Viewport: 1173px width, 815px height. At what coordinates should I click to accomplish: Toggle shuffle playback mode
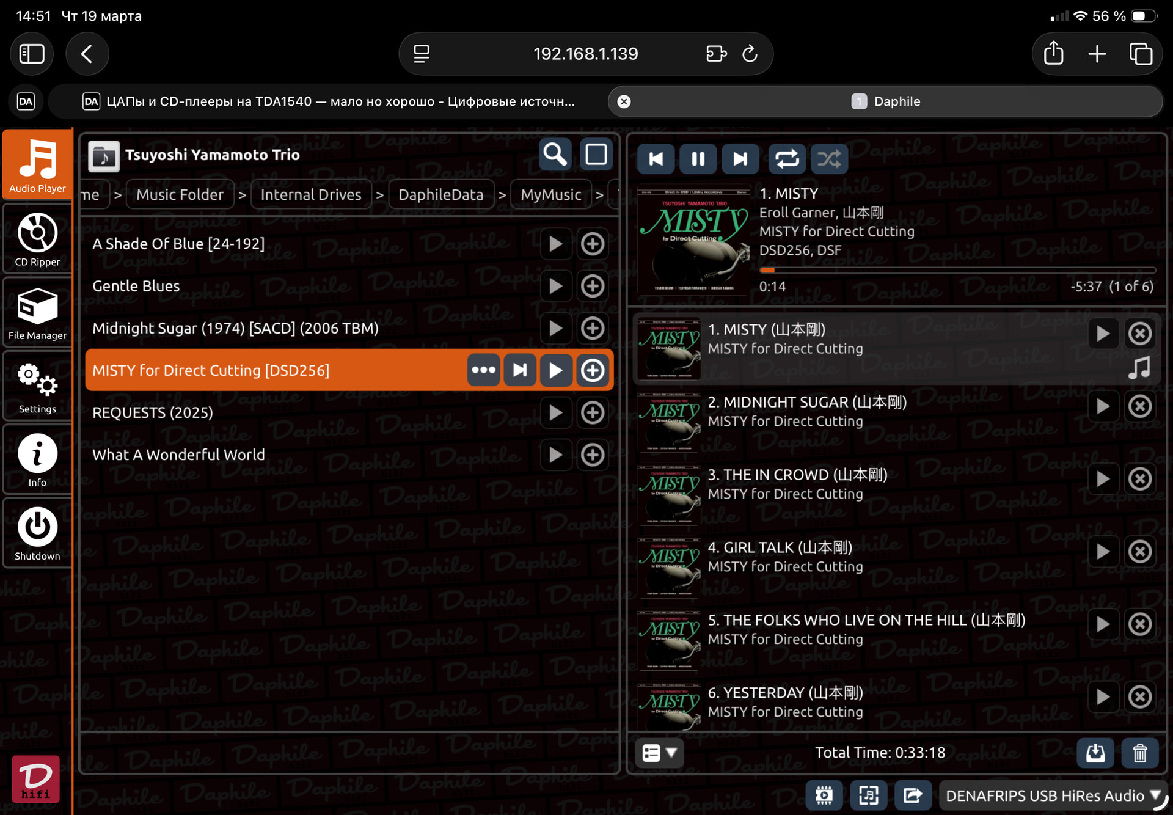[829, 159]
